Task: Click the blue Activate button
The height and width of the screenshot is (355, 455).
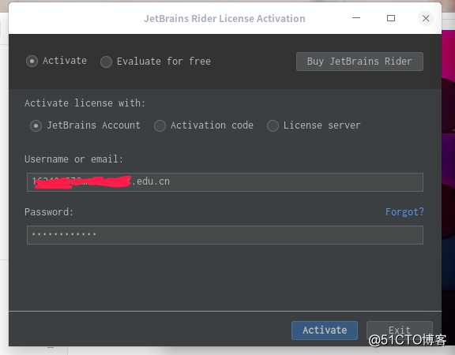Action: (x=325, y=330)
